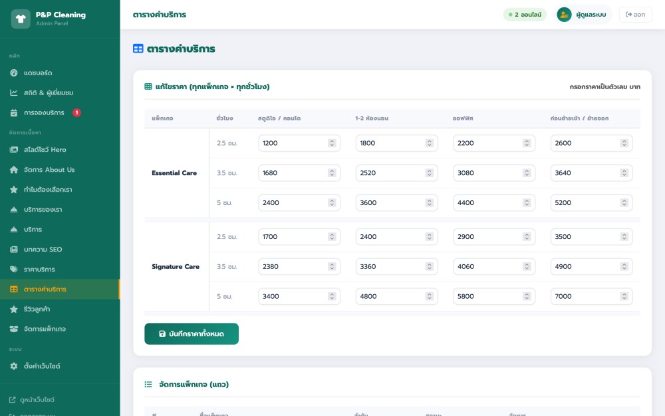Go to บทความ SEO menu item
The width and height of the screenshot is (665, 416).
43,250
